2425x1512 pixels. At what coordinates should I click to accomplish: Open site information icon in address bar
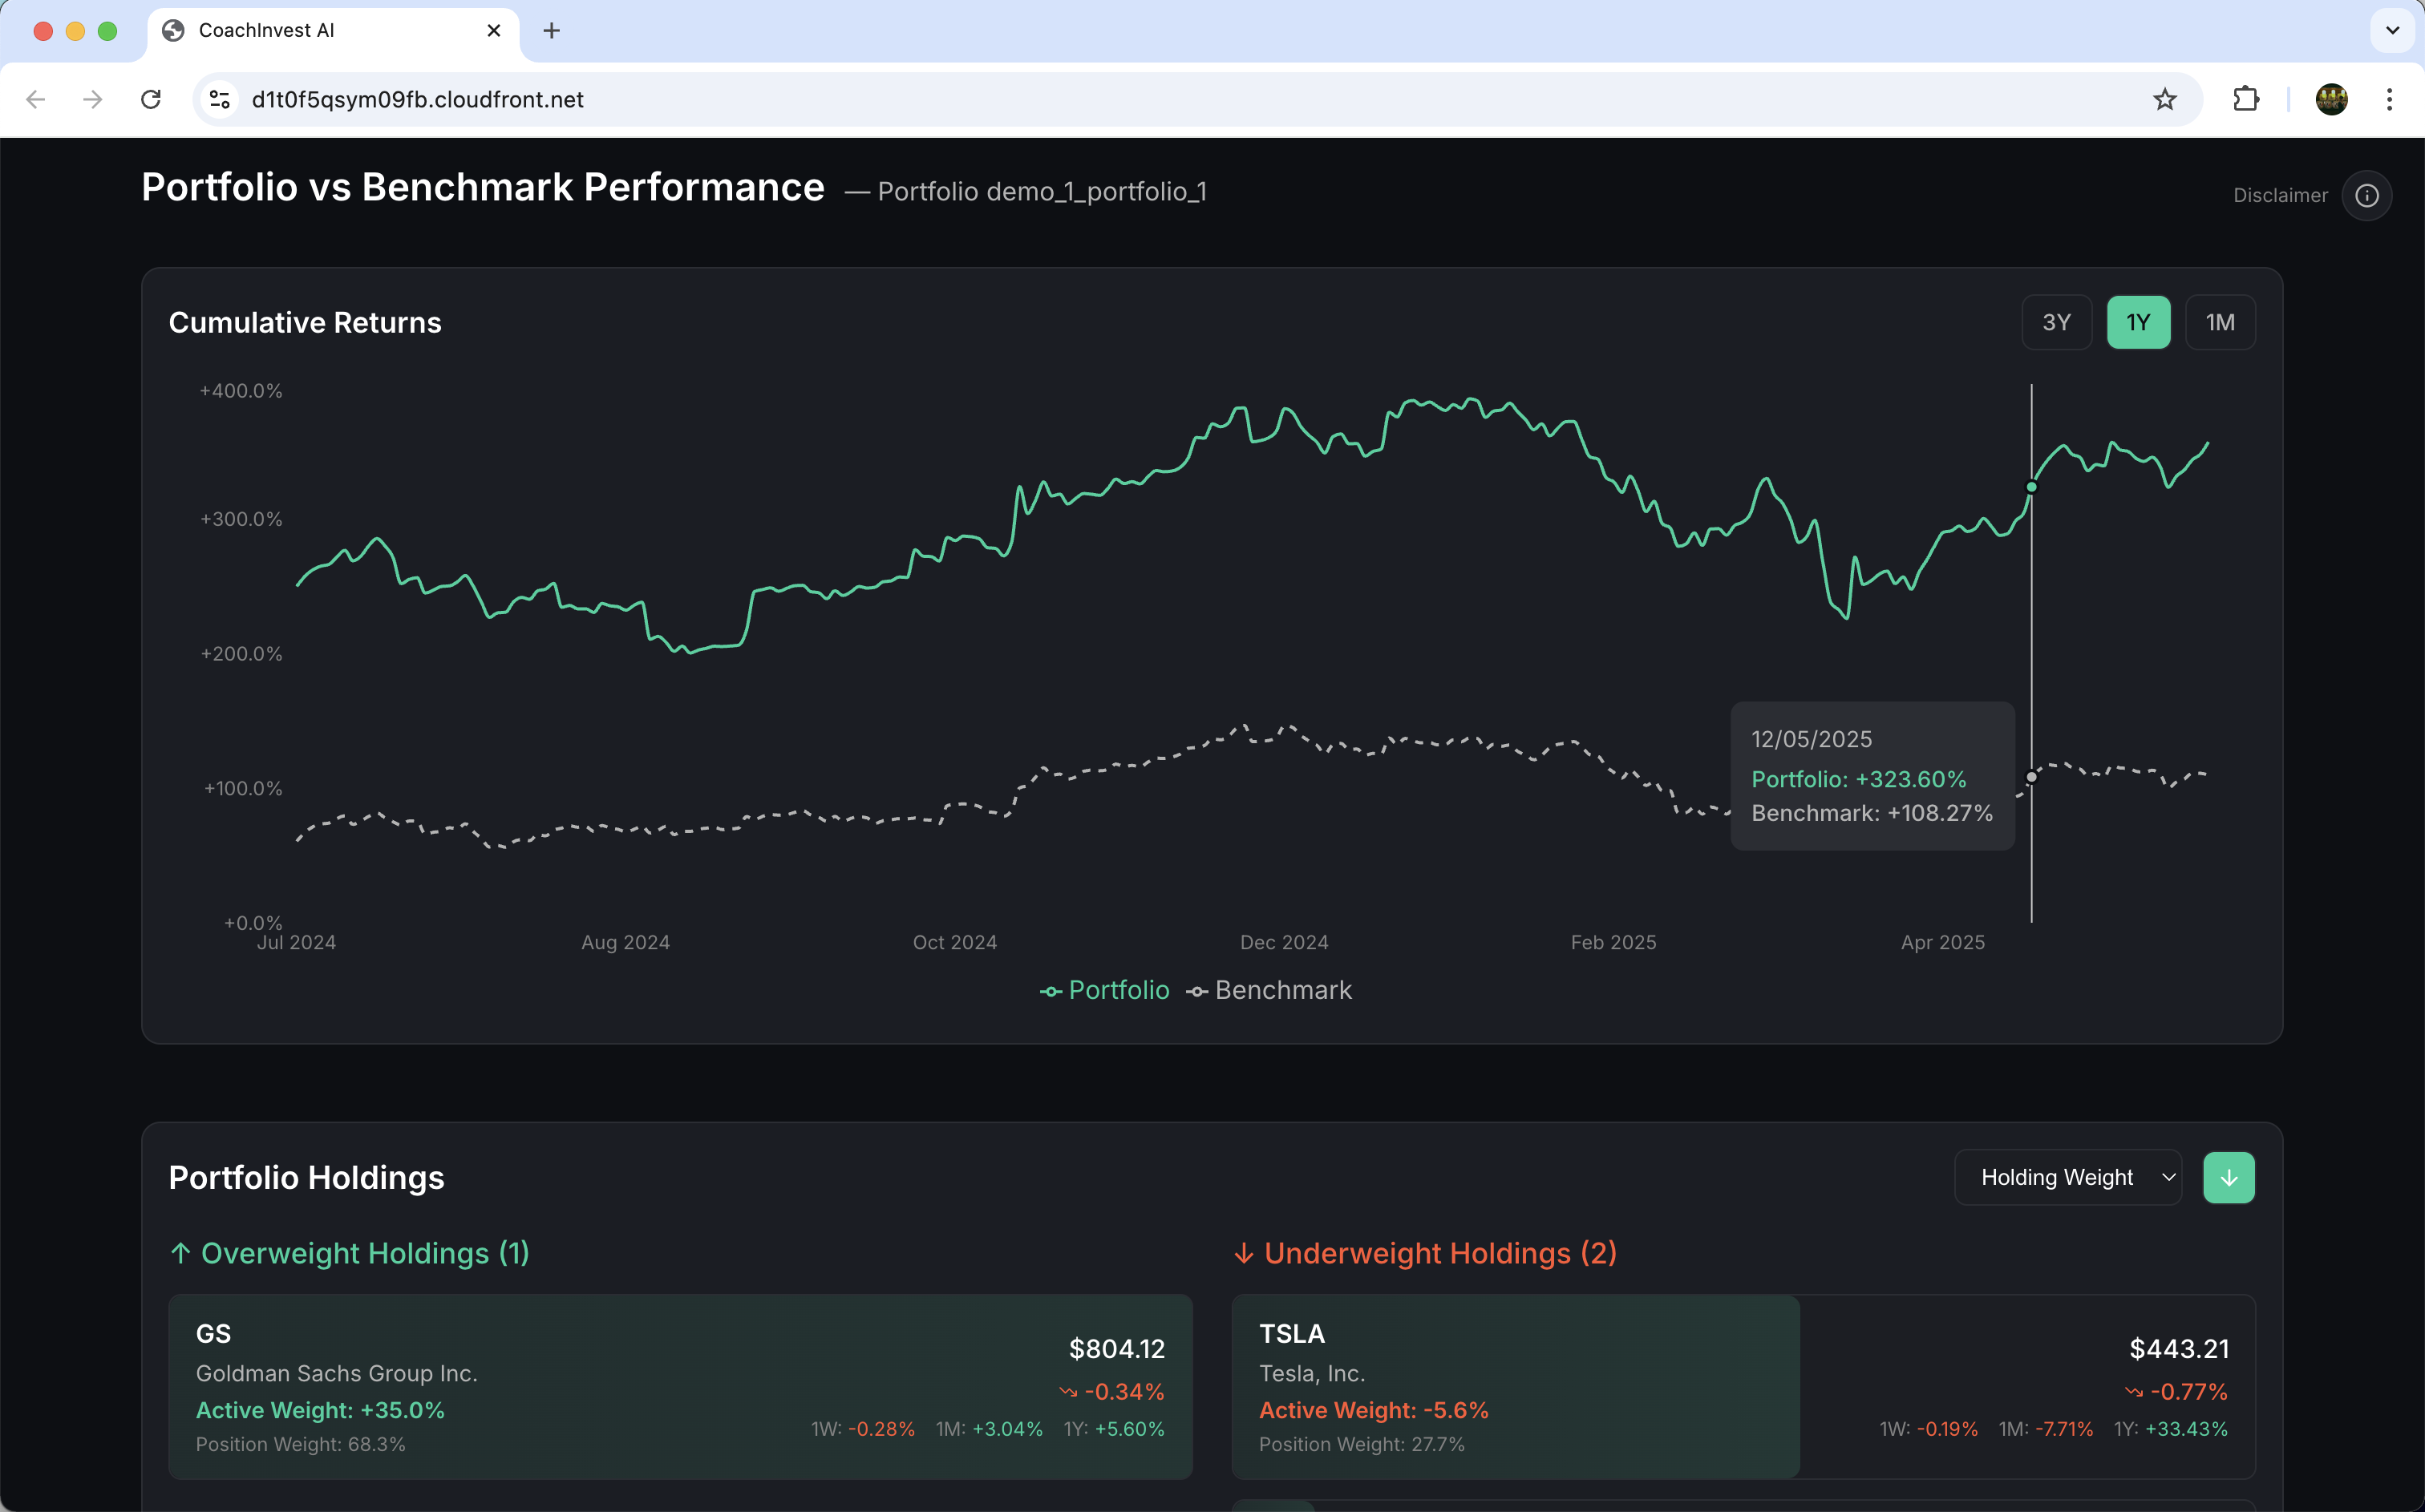pos(220,99)
